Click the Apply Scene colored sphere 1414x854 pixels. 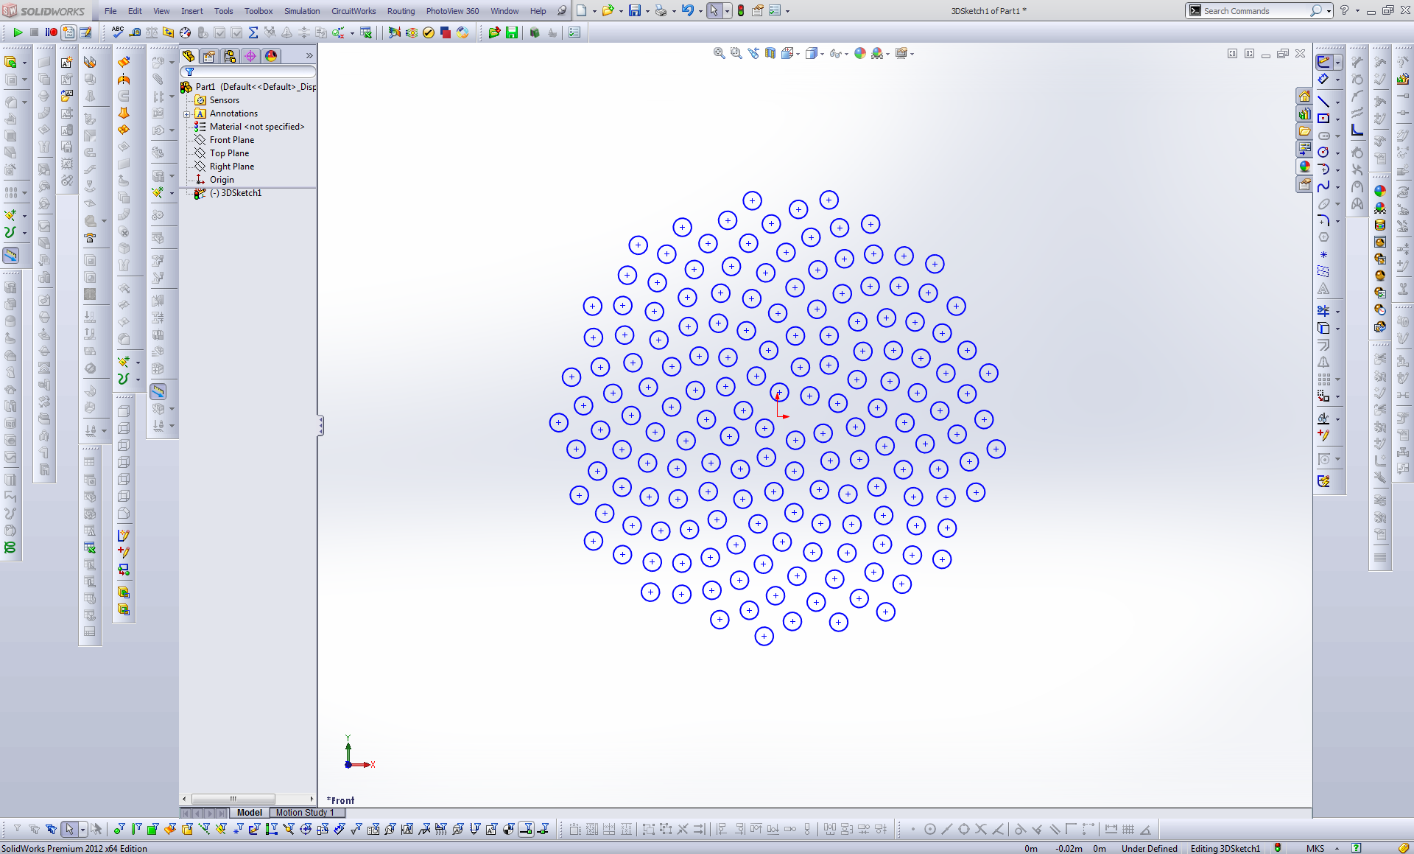click(859, 53)
